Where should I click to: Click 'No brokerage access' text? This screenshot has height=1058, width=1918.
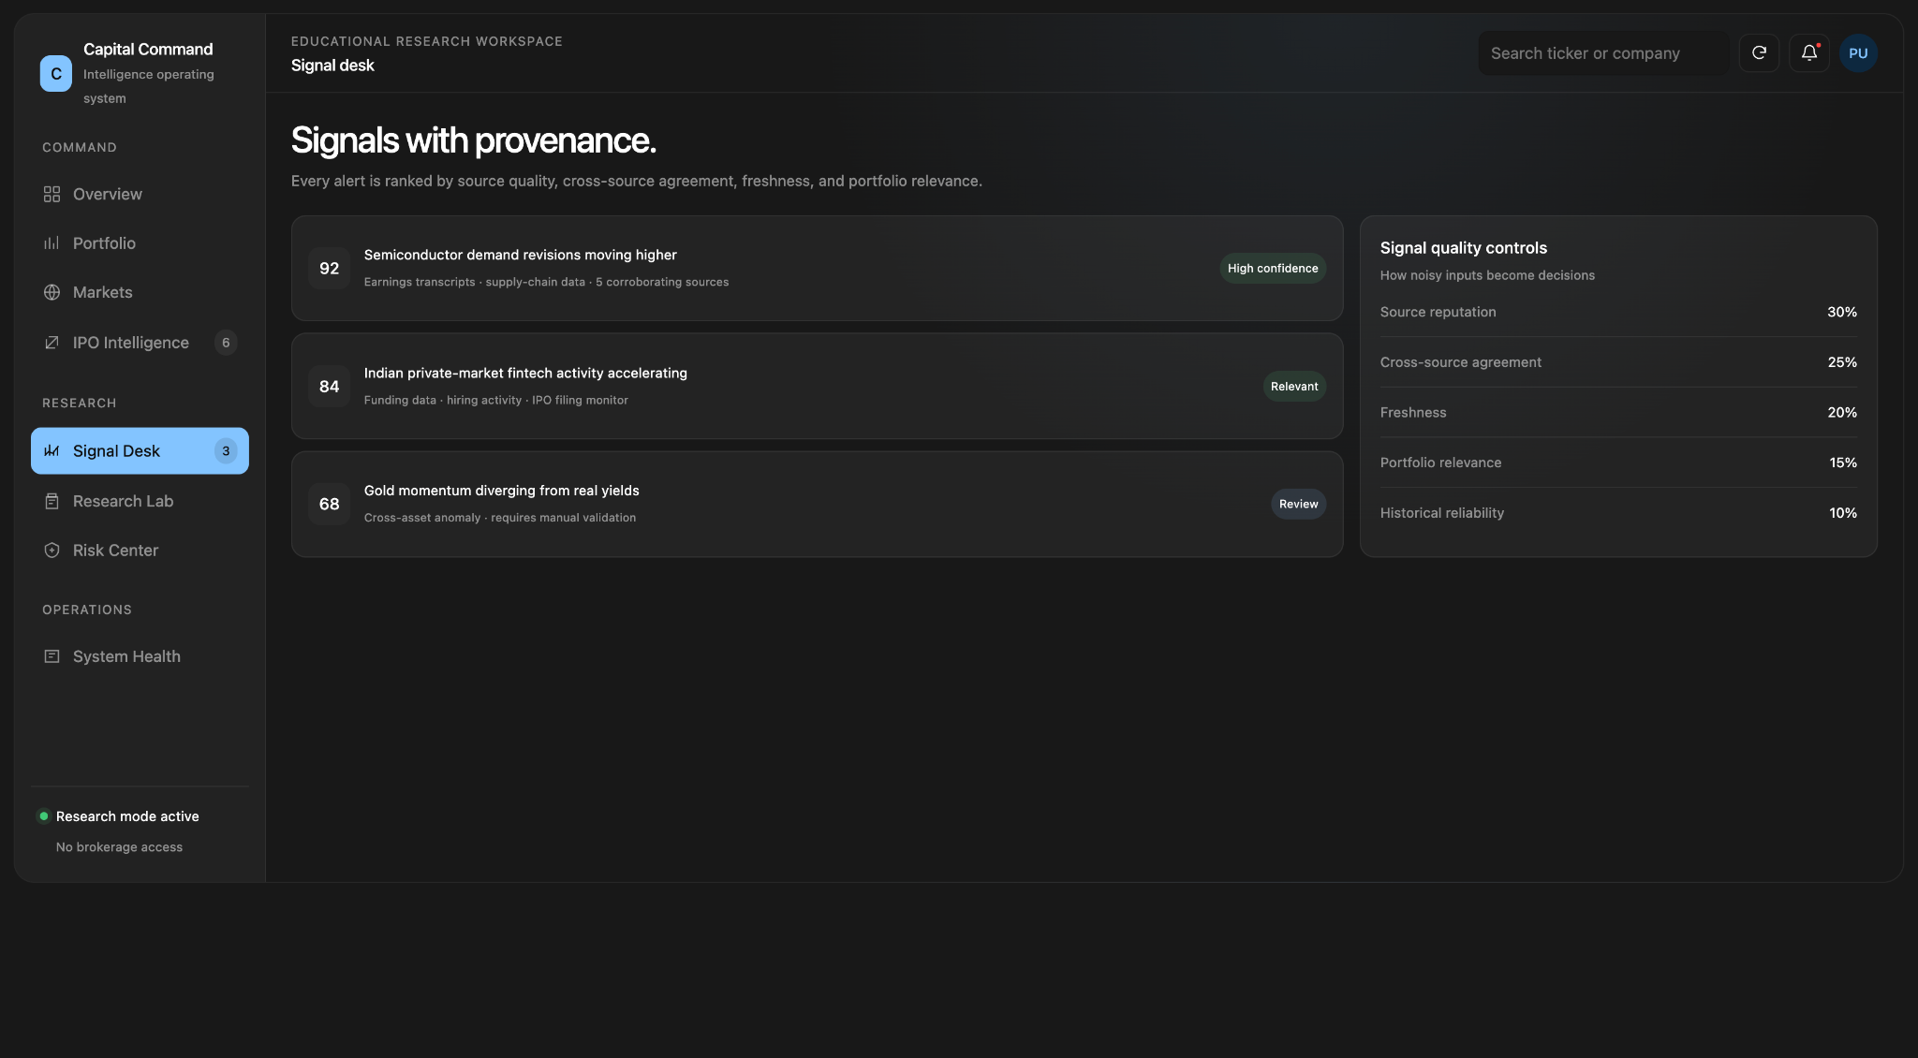click(x=119, y=847)
